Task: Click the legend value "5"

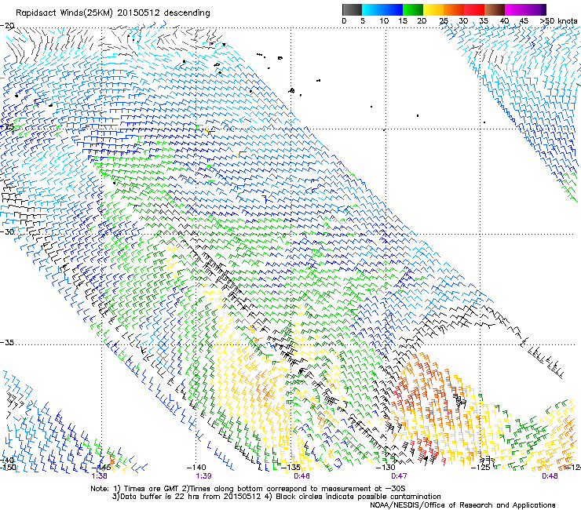Action: (363, 20)
